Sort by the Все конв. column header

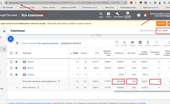coord(131,53)
